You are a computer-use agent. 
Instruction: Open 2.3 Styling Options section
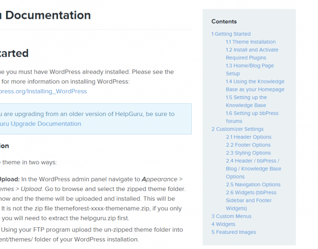248,153
